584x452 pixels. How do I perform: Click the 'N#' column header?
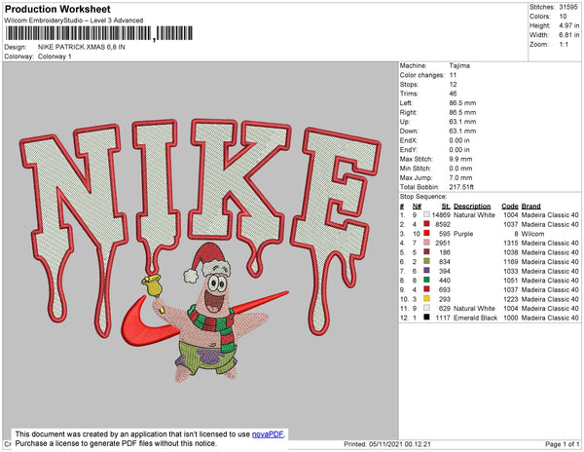pos(417,207)
